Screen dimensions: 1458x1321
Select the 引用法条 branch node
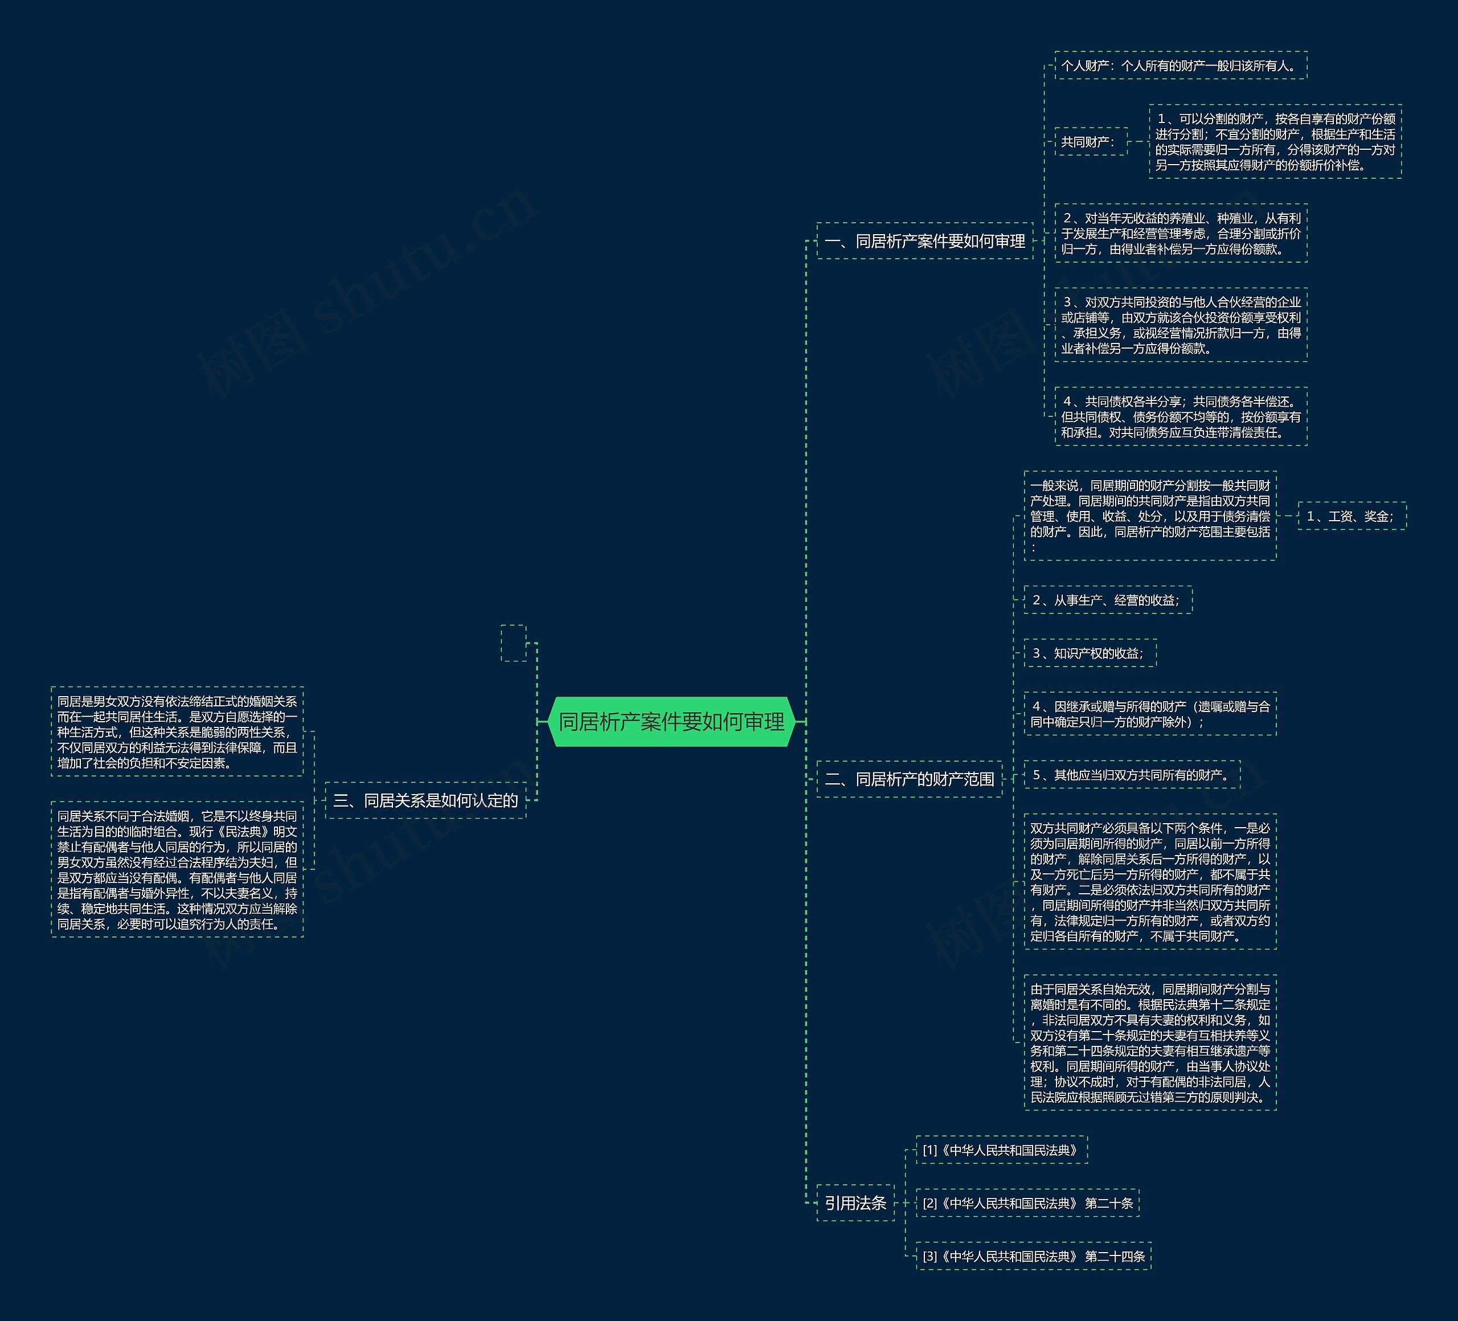pos(855,1203)
